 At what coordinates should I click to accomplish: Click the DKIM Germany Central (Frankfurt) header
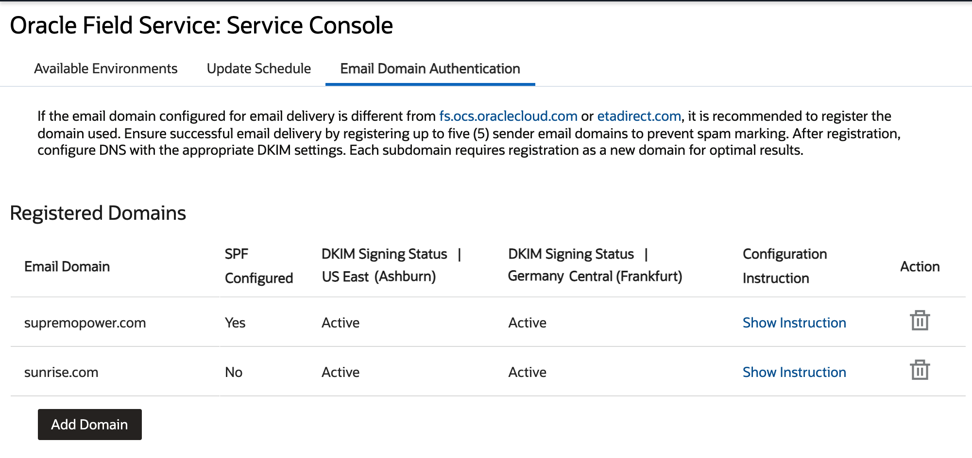[595, 265]
